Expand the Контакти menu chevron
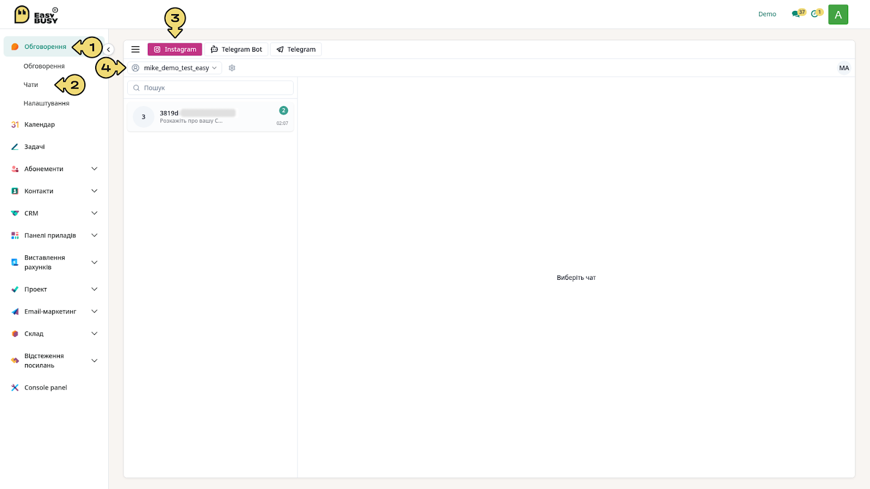The width and height of the screenshot is (870, 489). (94, 191)
